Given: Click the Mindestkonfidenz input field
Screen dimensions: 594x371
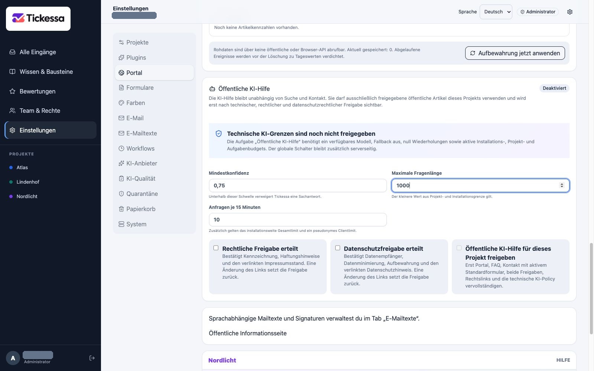Looking at the screenshot, I should (298, 185).
